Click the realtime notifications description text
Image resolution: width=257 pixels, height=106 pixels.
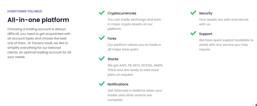point(135,95)
